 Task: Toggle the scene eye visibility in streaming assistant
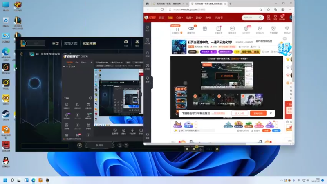[64, 67]
